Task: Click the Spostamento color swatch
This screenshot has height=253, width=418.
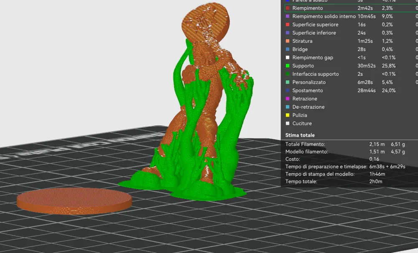Action: 288,91
